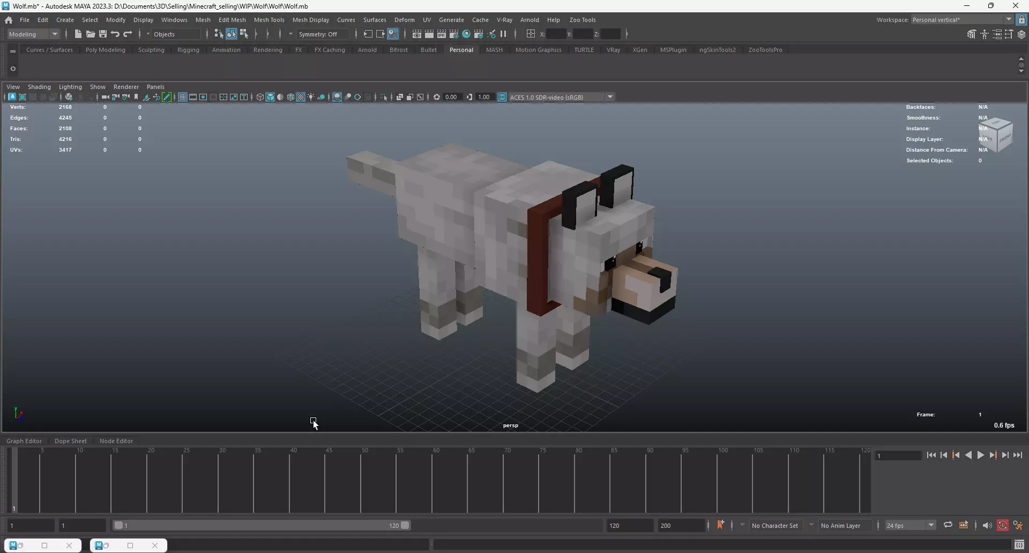Open animation preferences running-man icon
Viewport: 1029px width, 553px height.
[1018, 525]
